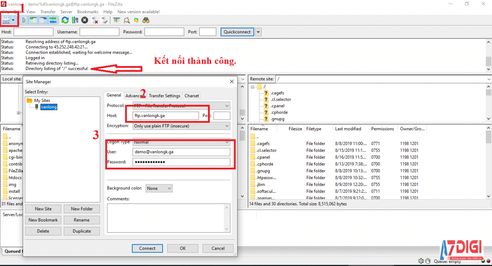Sort remote files by Last modified
492x266 pixels.
(348, 129)
